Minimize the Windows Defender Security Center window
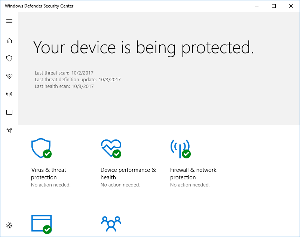 (257, 6)
